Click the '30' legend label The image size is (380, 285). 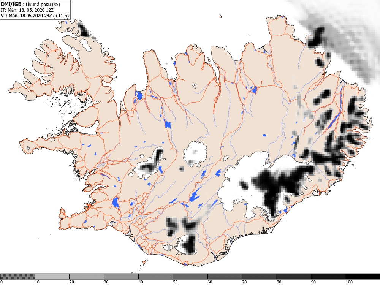[x=106, y=282]
